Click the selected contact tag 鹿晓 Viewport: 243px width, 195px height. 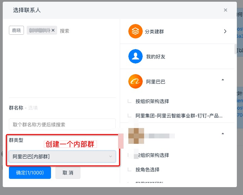click(x=16, y=31)
